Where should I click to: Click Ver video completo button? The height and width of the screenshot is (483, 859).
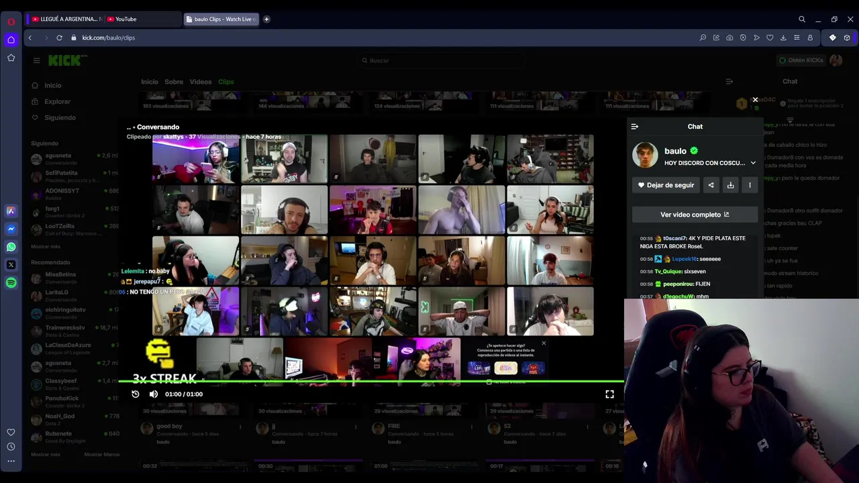695,215
